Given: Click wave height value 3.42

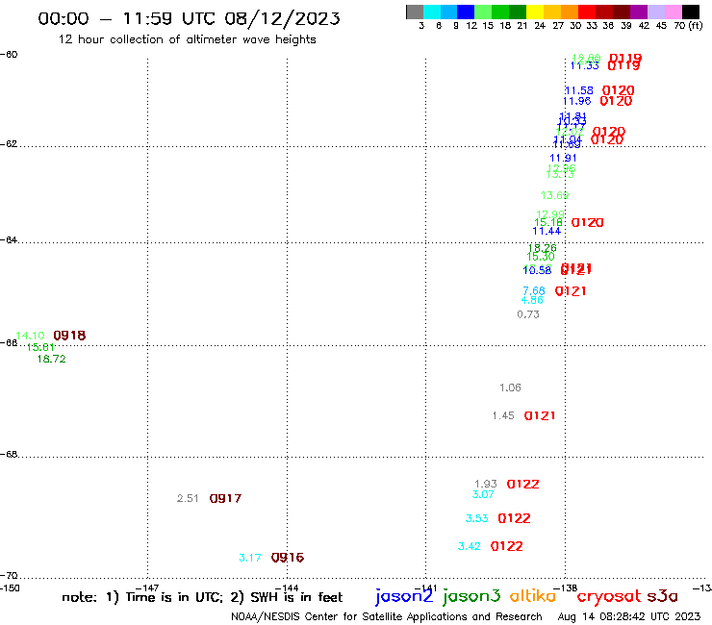Looking at the screenshot, I should (470, 546).
